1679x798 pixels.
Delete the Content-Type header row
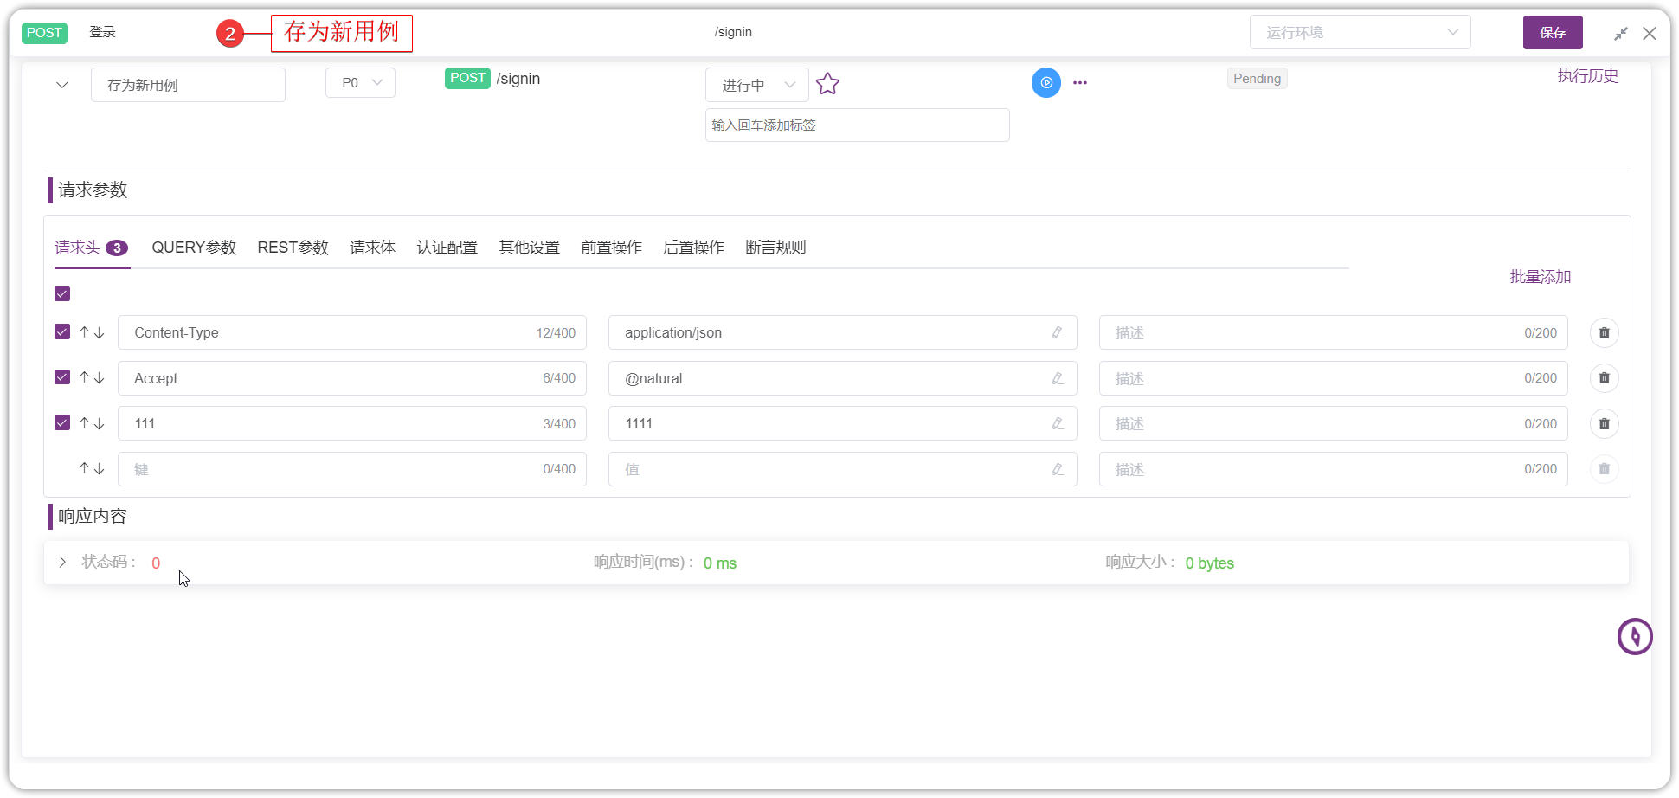point(1604,332)
